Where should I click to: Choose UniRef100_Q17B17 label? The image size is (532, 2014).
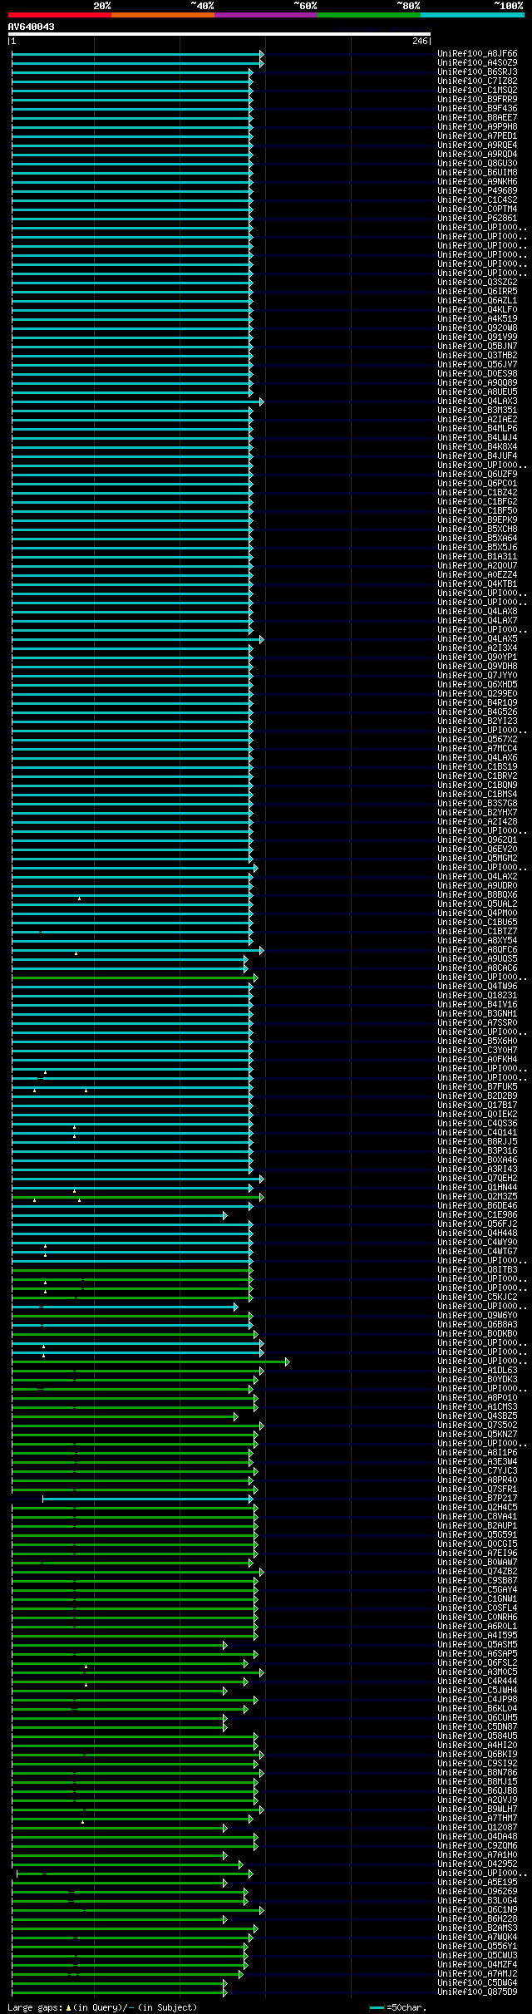(477, 1105)
